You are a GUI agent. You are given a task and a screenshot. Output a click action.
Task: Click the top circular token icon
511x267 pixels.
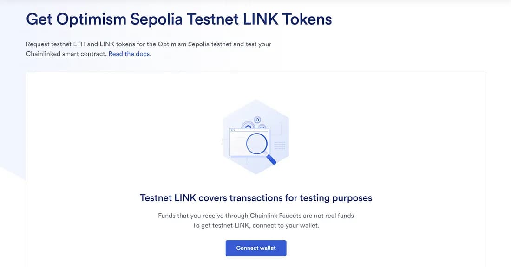[257, 120]
